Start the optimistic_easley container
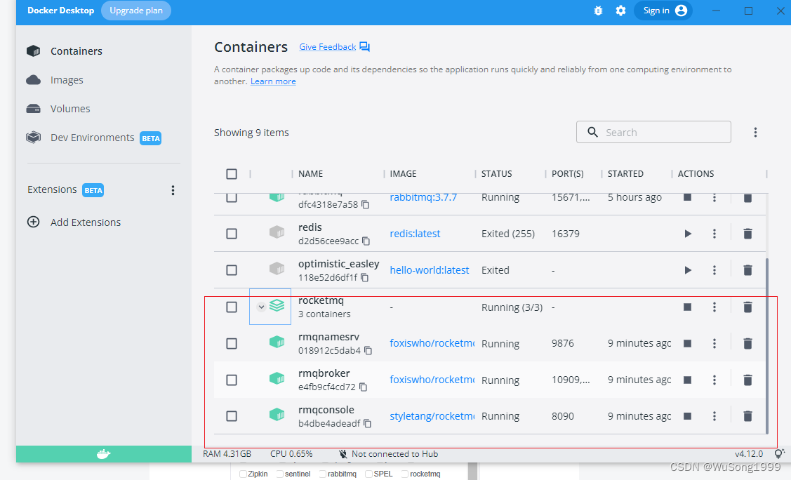This screenshot has width=791, height=480. [x=687, y=270]
